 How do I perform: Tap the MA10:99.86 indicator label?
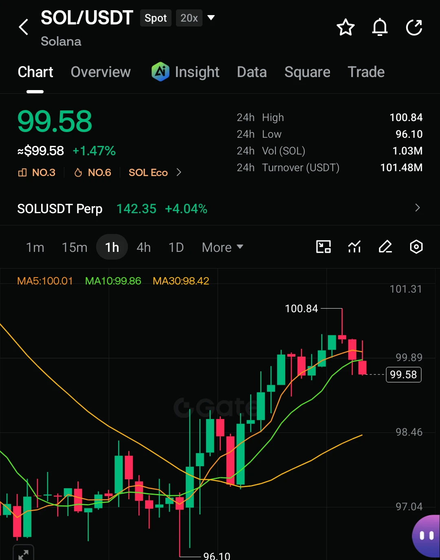[113, 281]
